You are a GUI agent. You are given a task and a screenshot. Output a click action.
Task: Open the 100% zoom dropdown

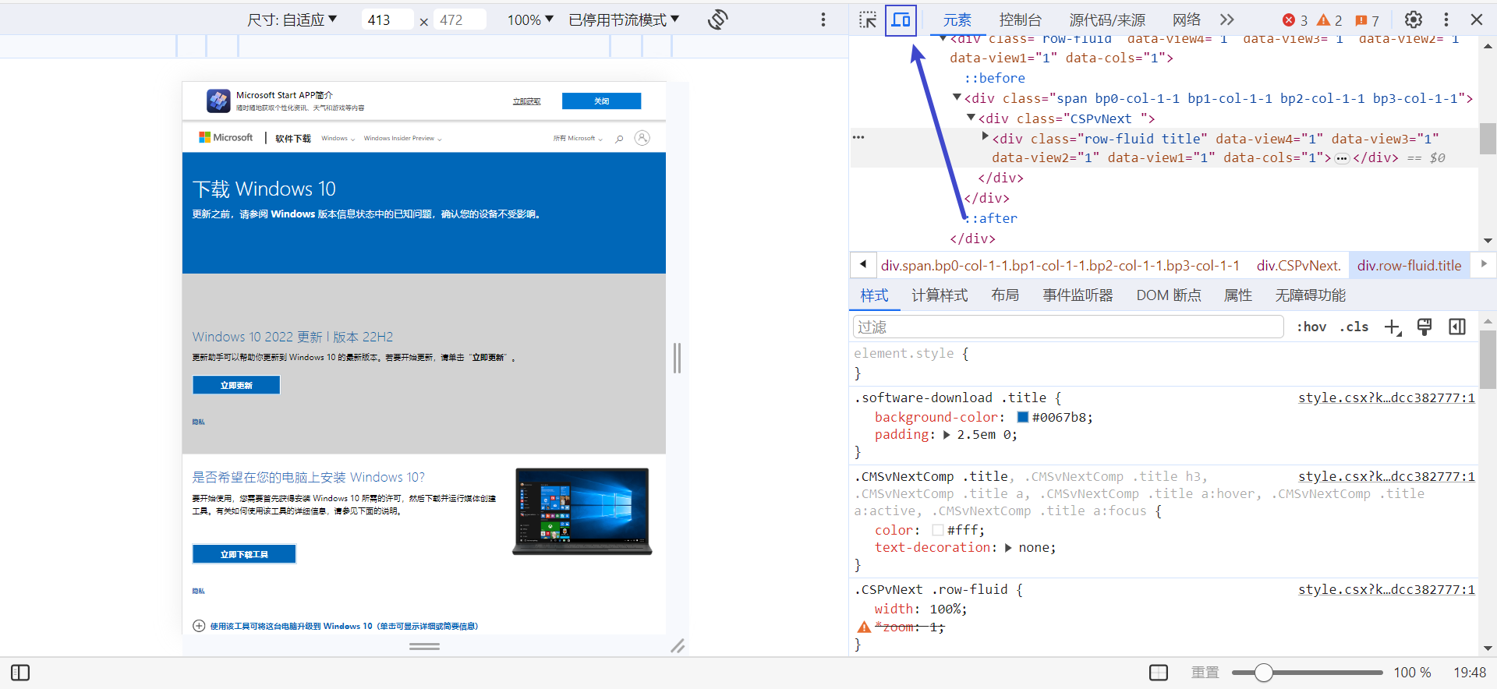530,19
